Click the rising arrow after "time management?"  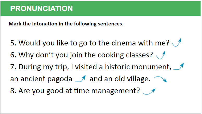[149, 91]
